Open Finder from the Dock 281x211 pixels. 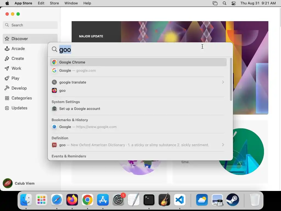point(26,200)
